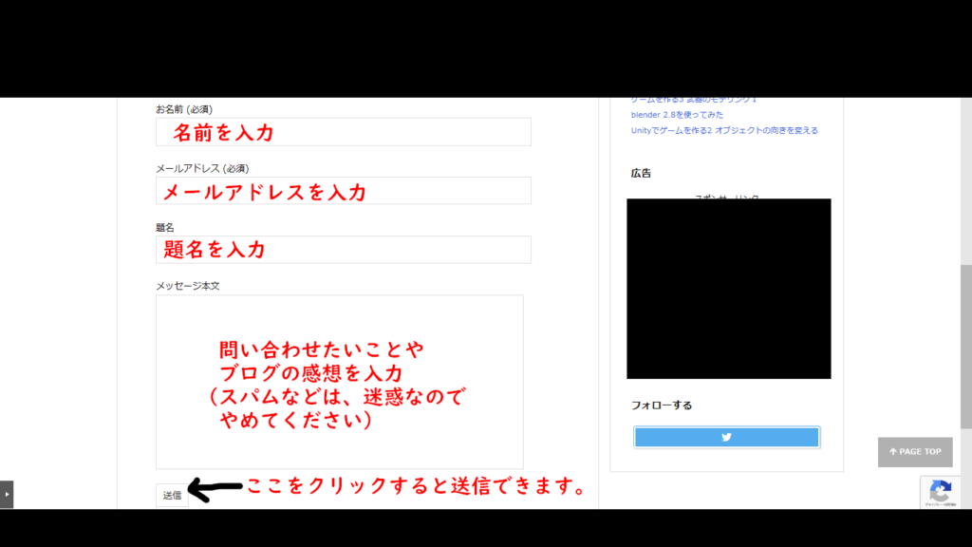The height and width of the screenshot is (547, 972).
Task: Click inside the メッセージ本文 text area
Action: 339,381
